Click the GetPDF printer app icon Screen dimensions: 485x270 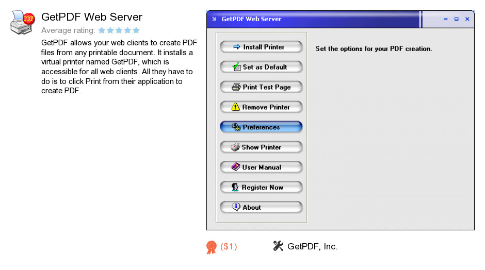click(x=23, y=22)
